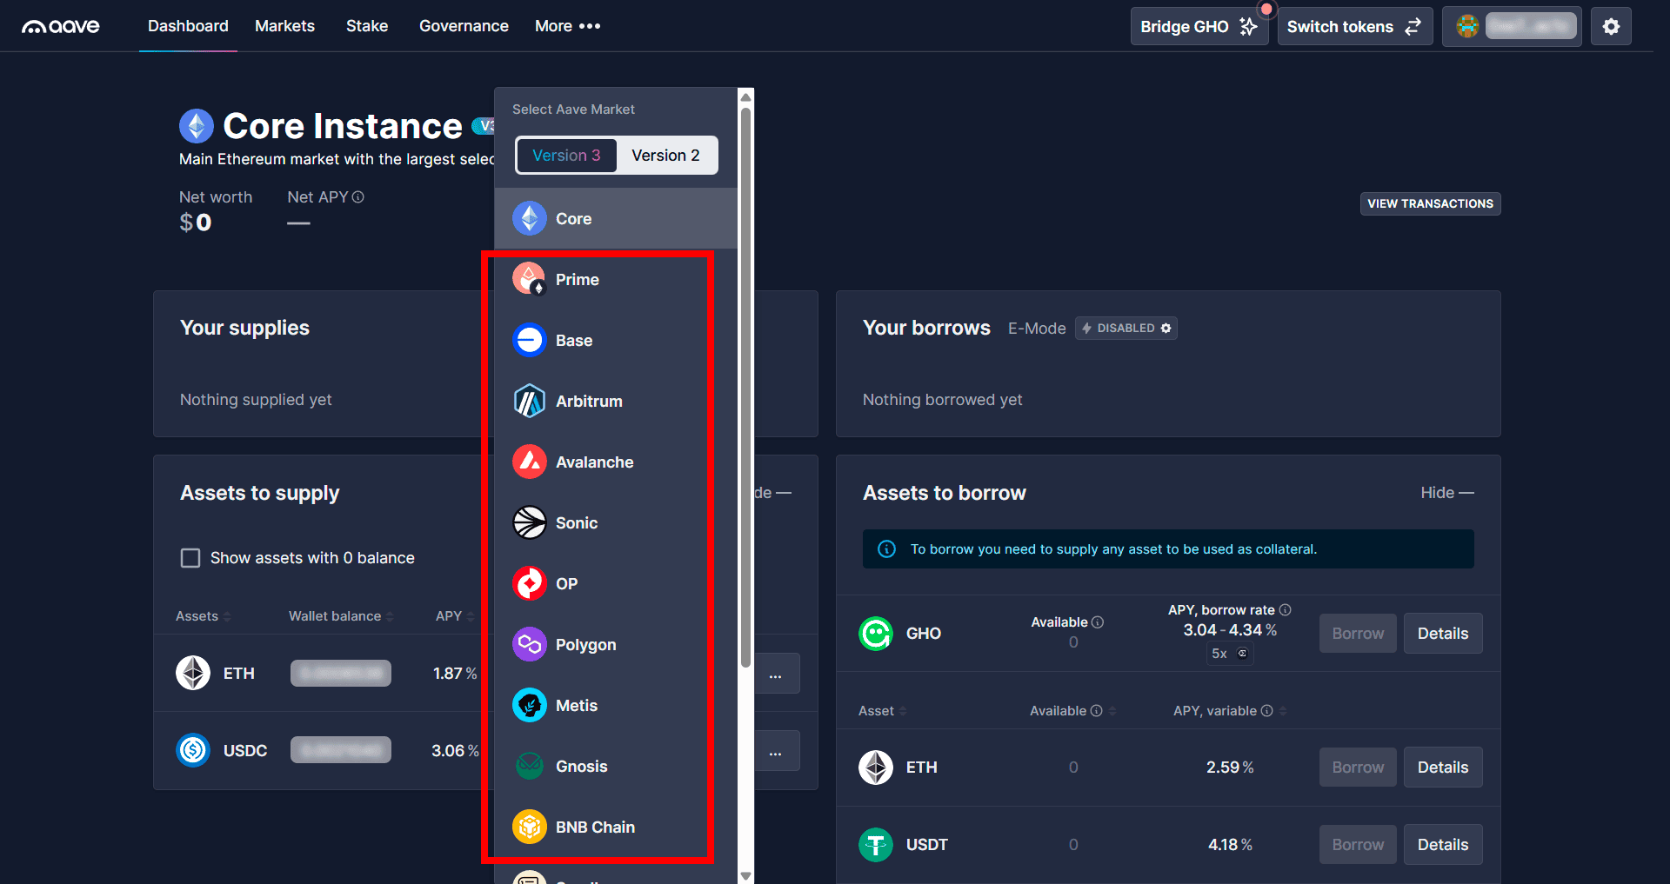This screenshot has height=884, width=1670.
Task: Click the GHO token icon
Action: (876, 634)
